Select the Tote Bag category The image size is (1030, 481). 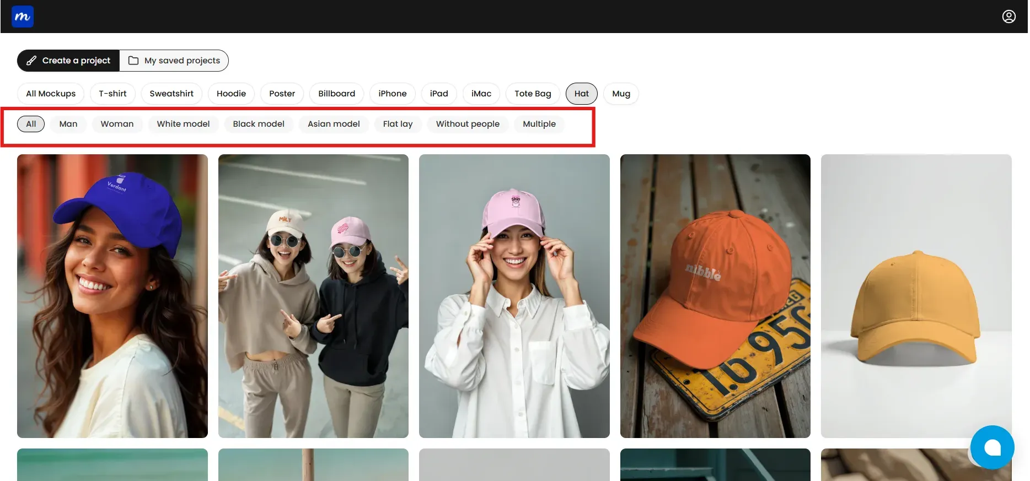coord(533,94)
